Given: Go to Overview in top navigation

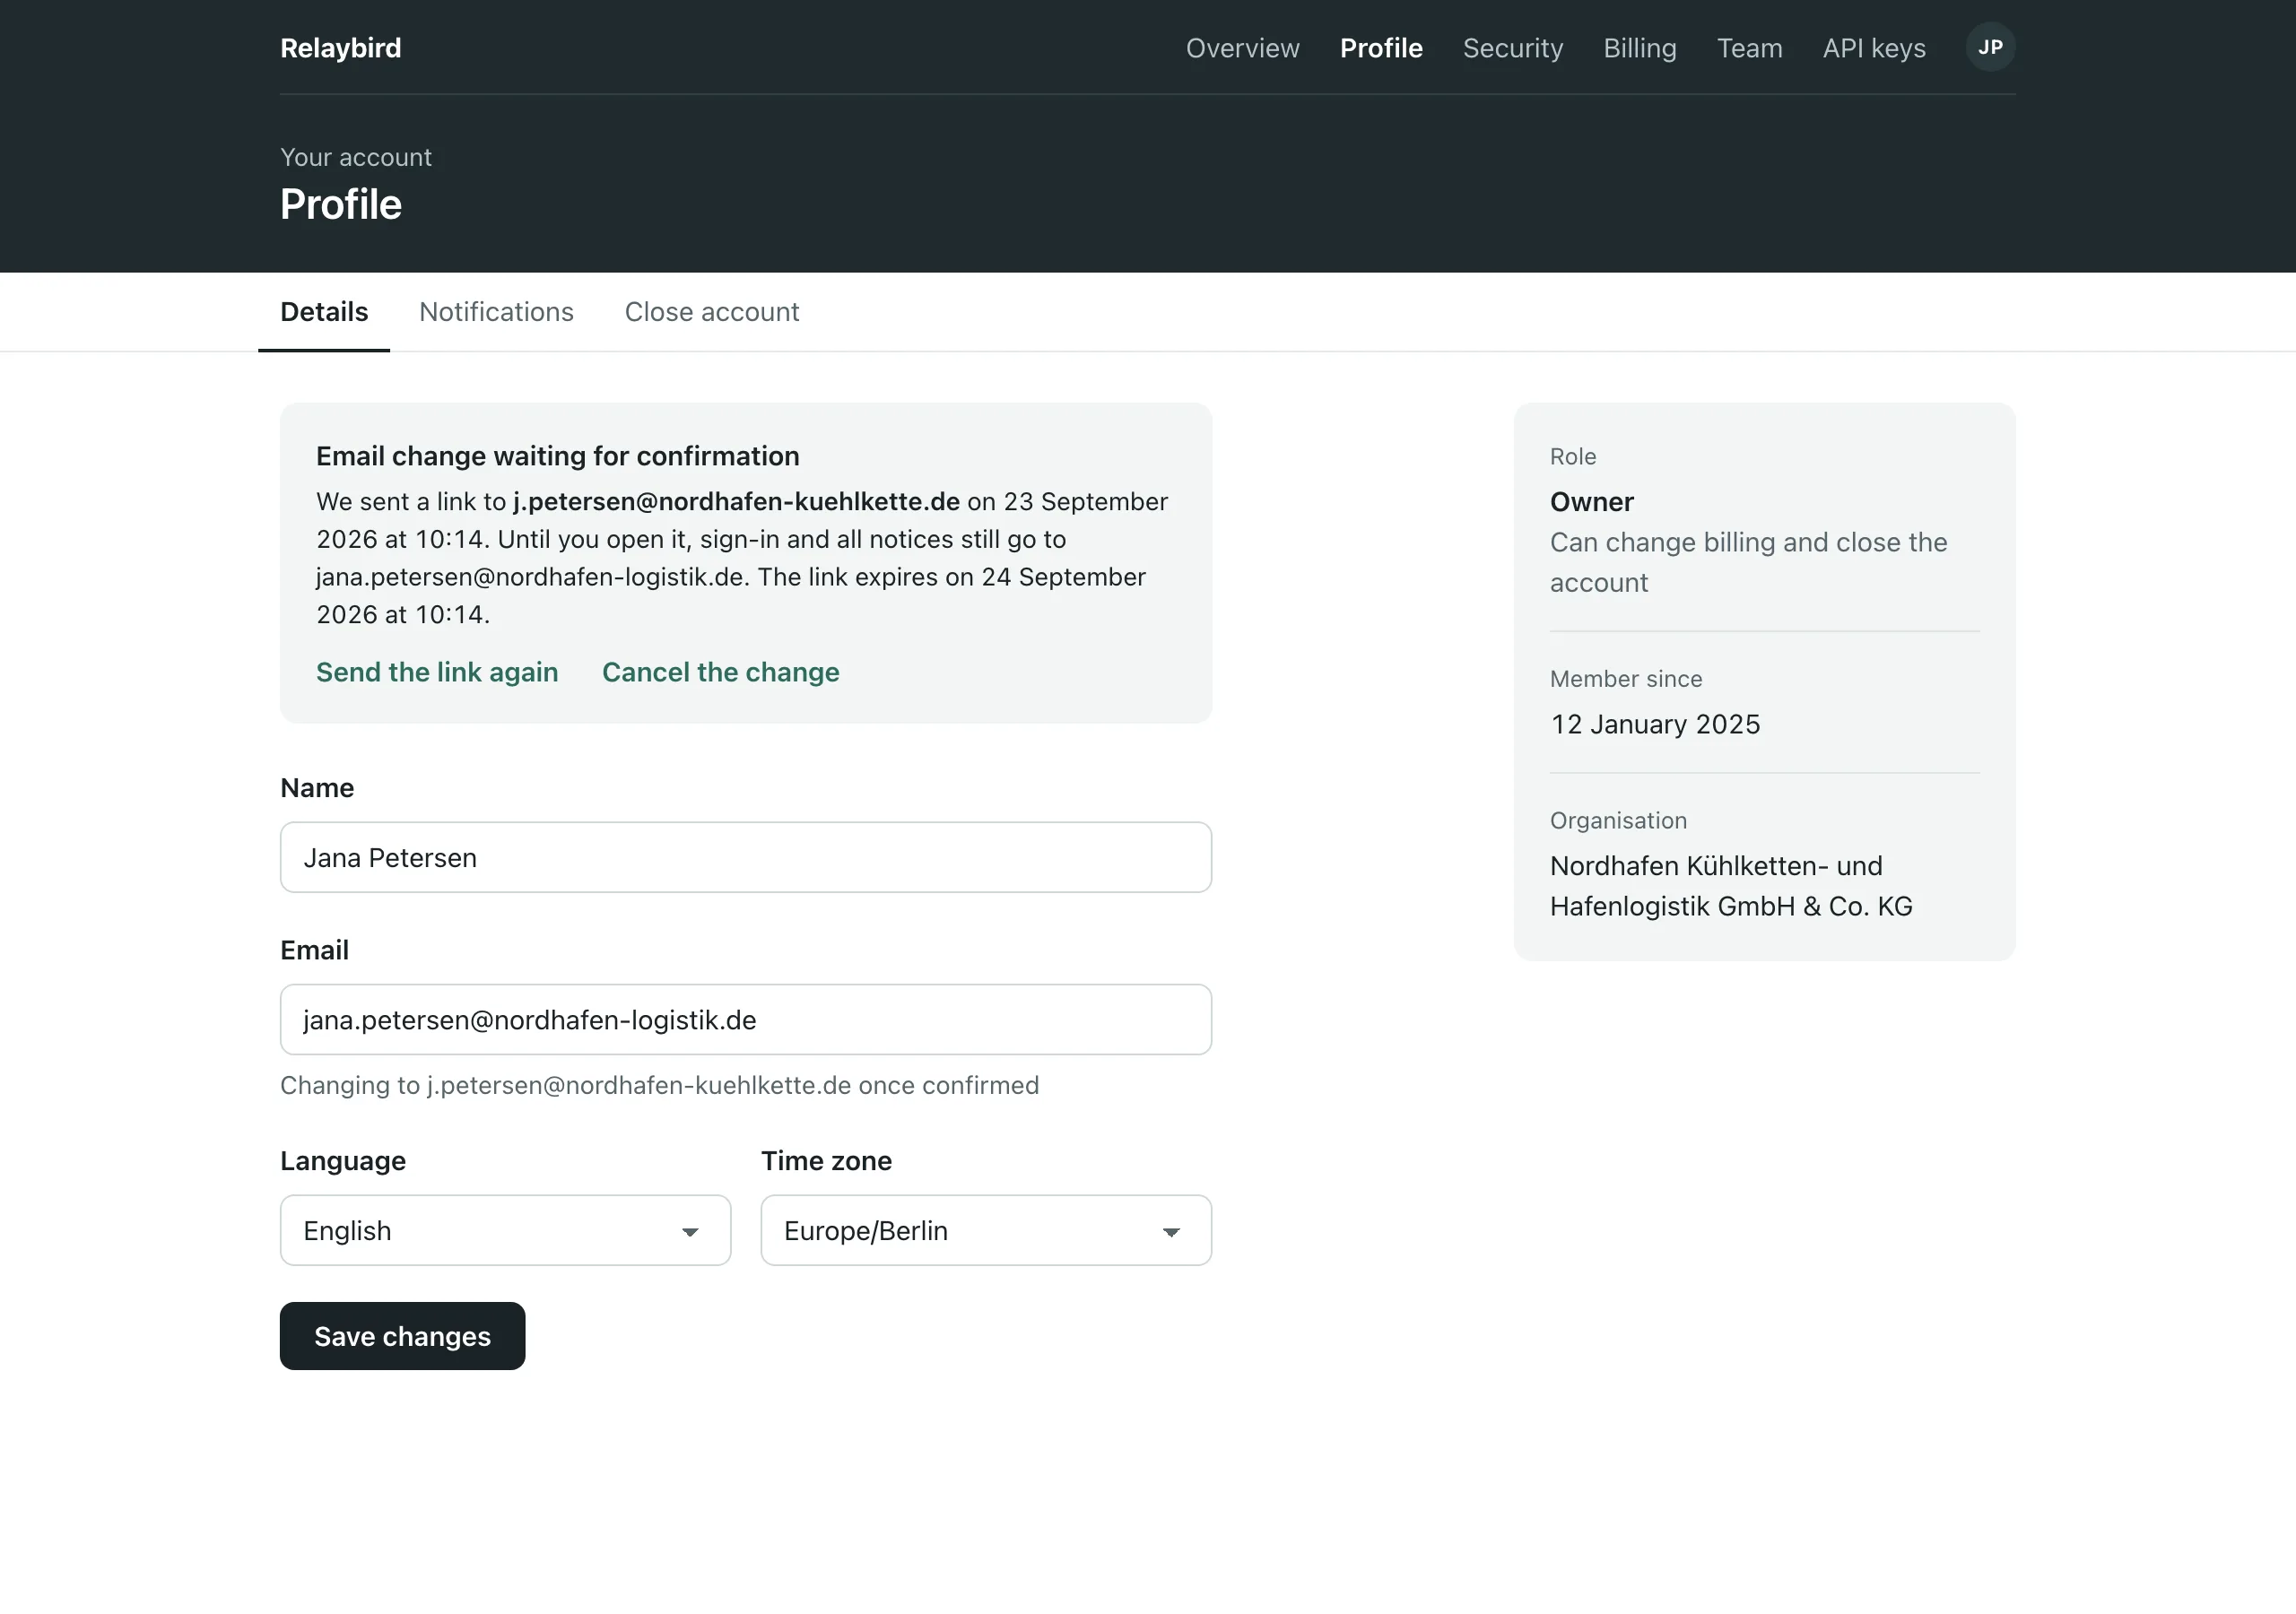Looking at the screenshot, I should tap(1242, 48).
